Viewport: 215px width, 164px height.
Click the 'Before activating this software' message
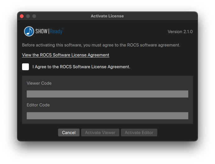point(101,45)
